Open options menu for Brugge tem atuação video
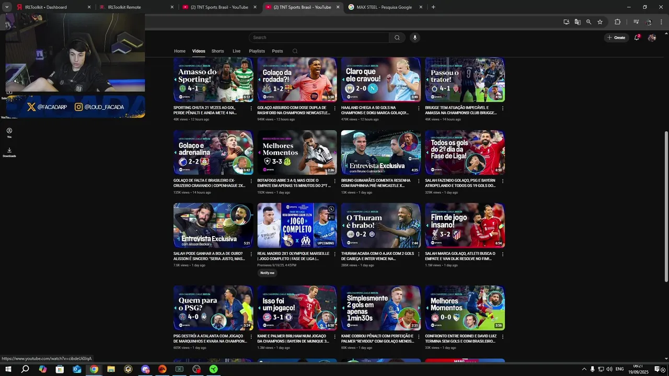669x376 pixels. (503, 109)
